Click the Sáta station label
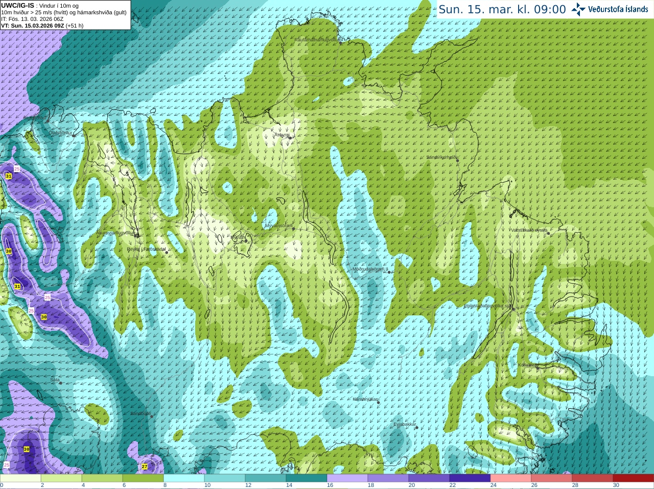654x489 pixels. [55, 380]
